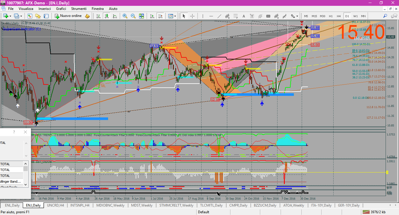Screen dimensions: 399x215
Task: Switch to line chart mode
Action: point(115,16)
